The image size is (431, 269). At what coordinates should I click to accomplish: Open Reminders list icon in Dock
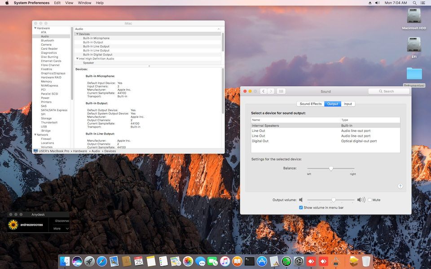click(163, 261)
